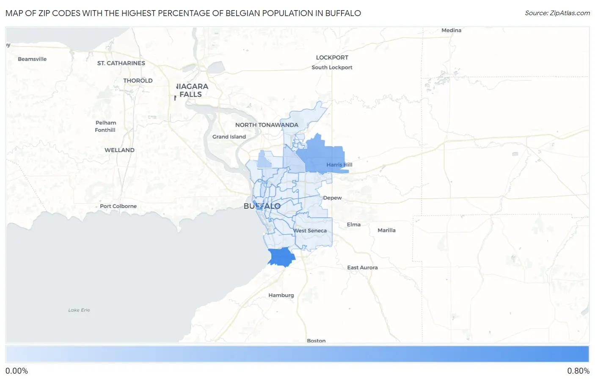595x380 pixels.
Task: Click the 'Depew' label
Action: tap(332, 198)
